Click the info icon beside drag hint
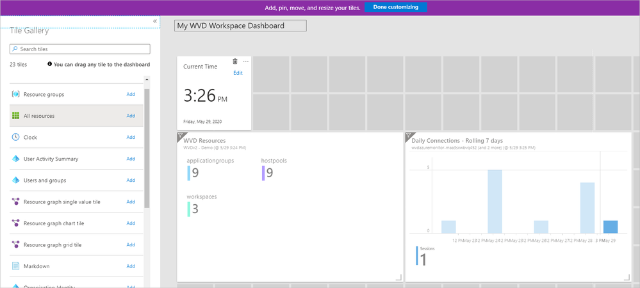This screenshot has width=640, height=288. pos(50,65)
